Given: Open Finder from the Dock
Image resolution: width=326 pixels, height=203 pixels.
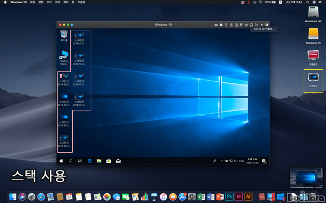Looking at the screenshot, I should pos(13,197).
